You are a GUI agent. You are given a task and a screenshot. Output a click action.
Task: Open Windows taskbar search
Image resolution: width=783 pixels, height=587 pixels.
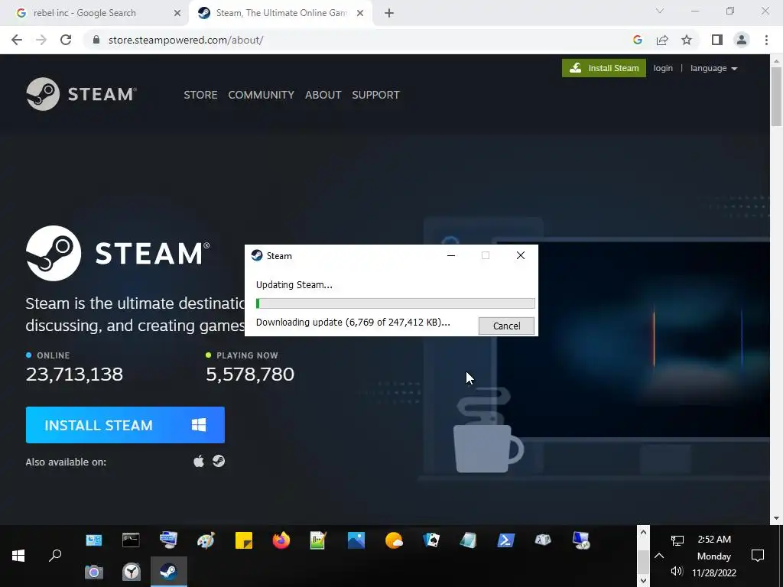(55, 556)
